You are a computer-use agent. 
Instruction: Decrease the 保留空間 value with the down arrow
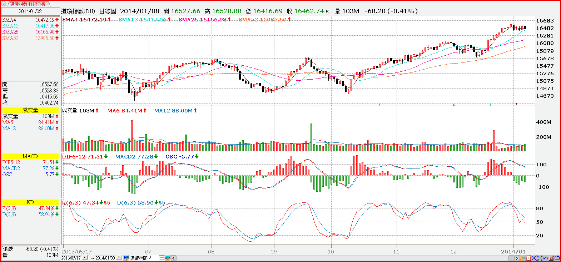point(162,259)
